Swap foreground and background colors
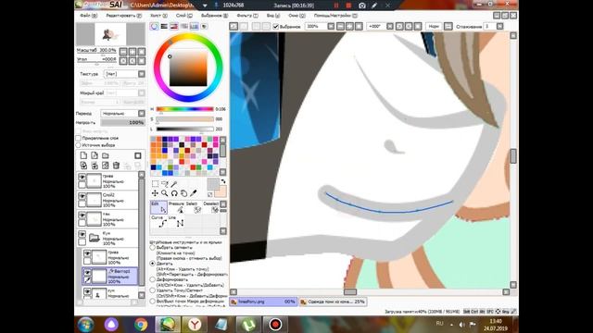The image size is (593, 333). click(223, 181)
